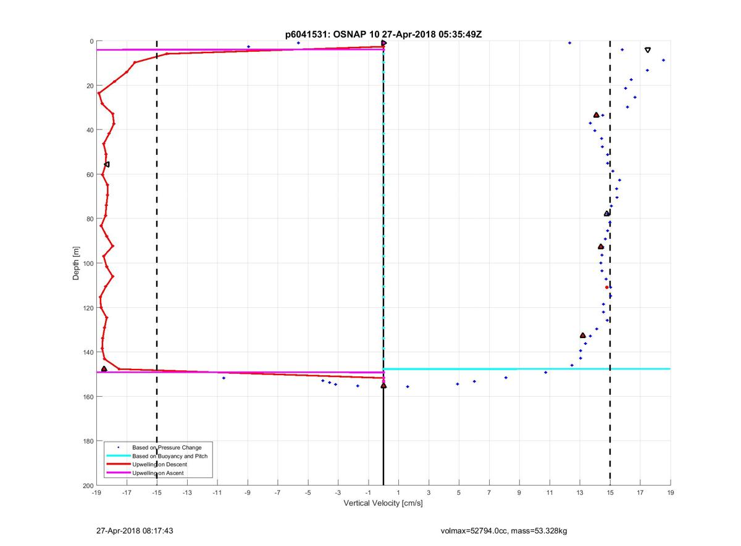Click the x-axis tick label '-19'
Screen dimensions: 741x546
[96, 492]
